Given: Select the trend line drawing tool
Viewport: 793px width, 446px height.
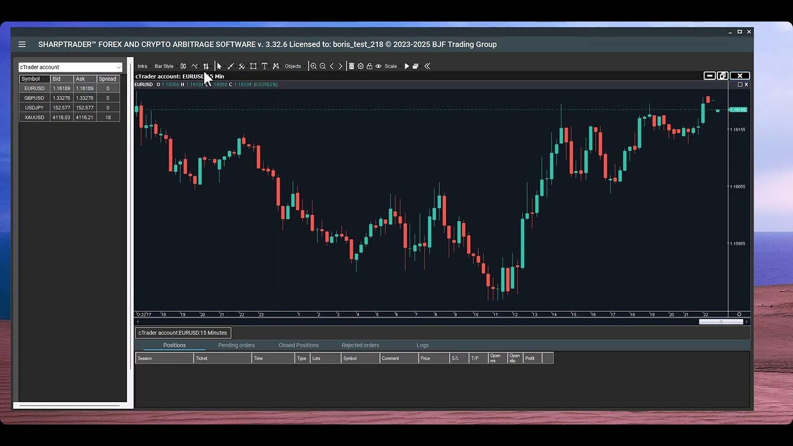Looking at the screenshot, I should [230, 66].
